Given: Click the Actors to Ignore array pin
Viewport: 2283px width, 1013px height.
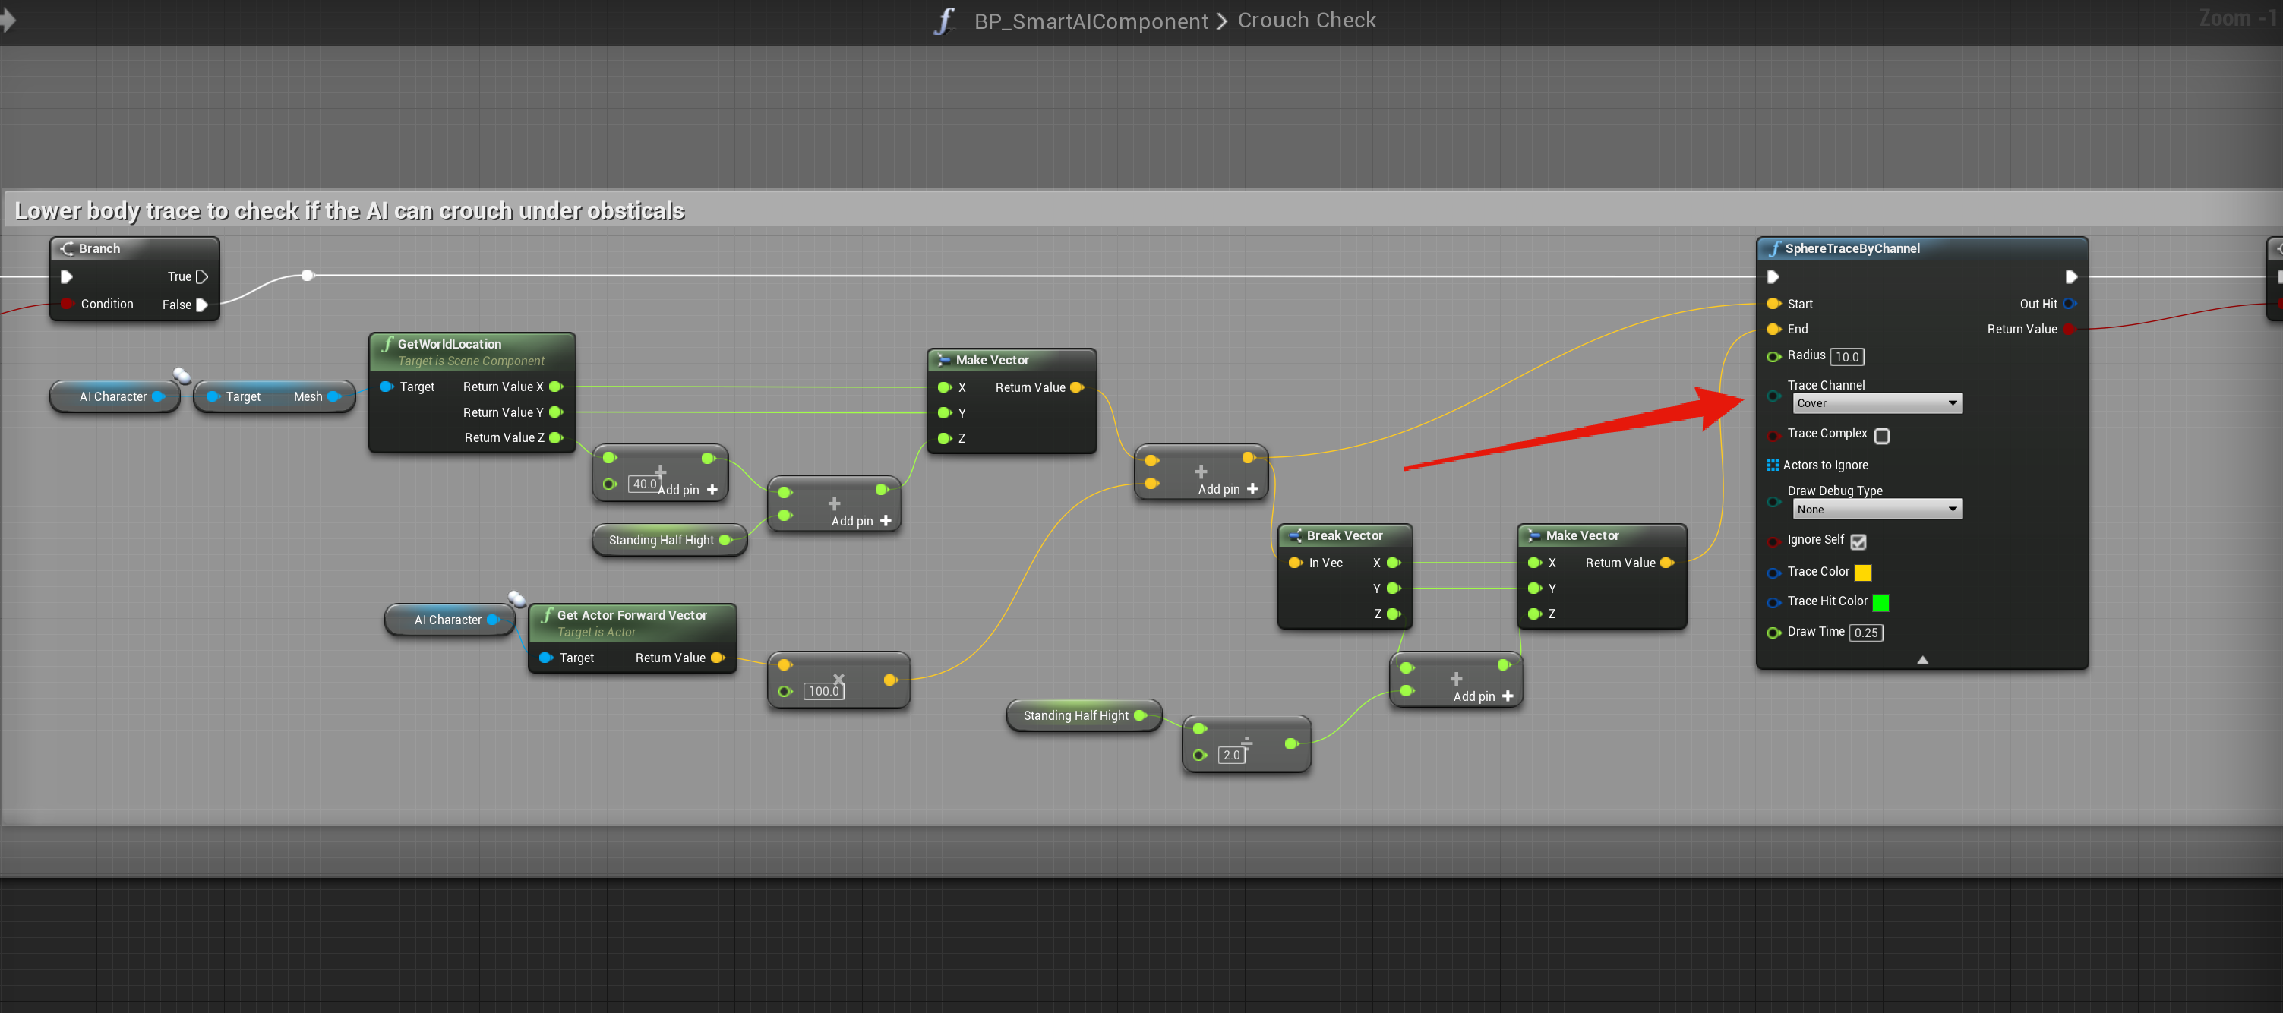Looking at the screenshot, I should (x=1773, y=465).
